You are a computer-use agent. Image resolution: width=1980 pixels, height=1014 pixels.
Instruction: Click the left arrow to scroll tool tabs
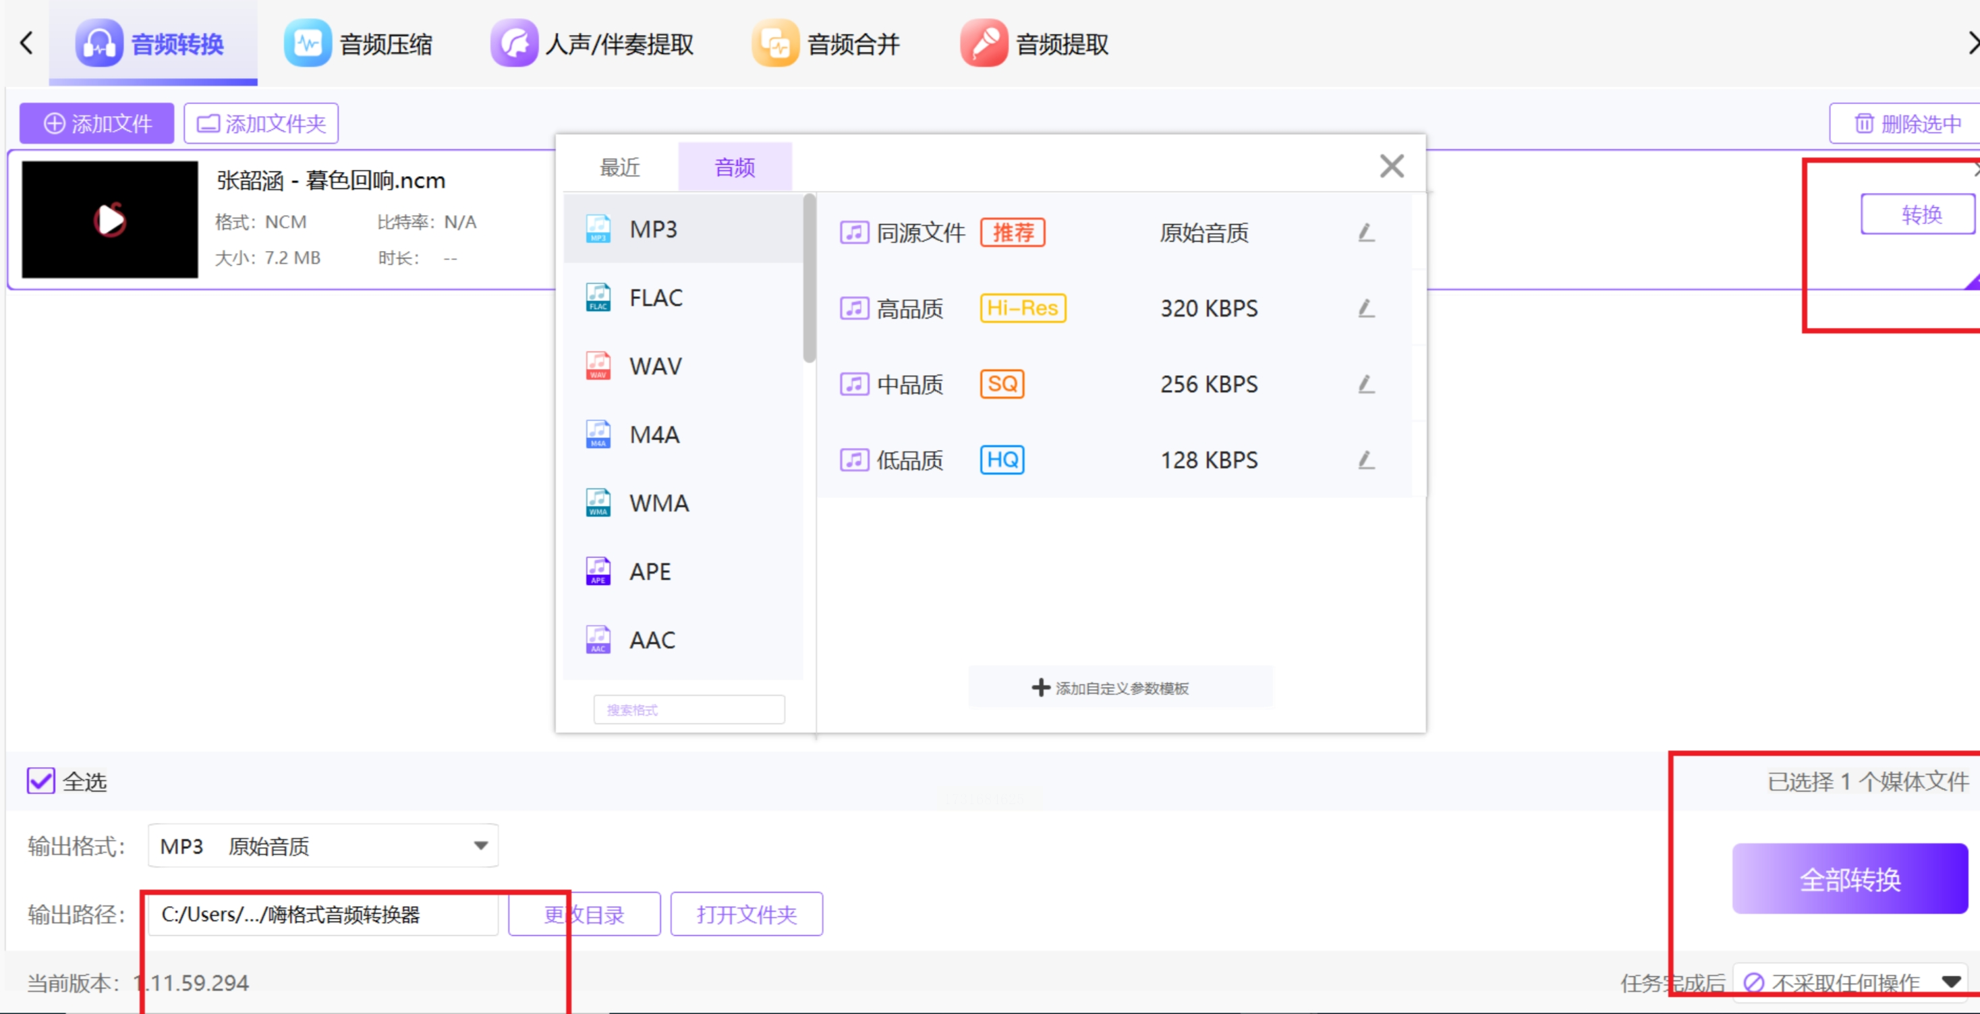click(27, 43)
